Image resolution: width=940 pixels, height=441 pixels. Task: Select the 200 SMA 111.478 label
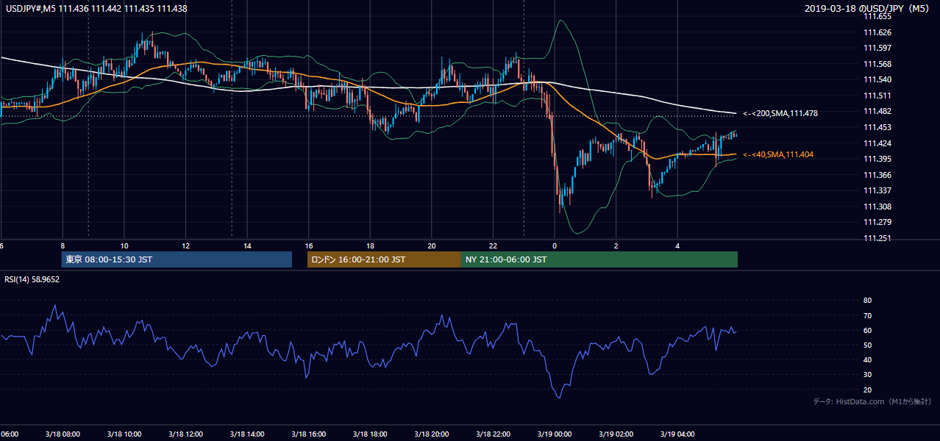tap(780, 113)
